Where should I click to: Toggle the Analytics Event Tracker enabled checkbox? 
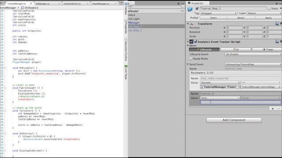pos(196,42)
